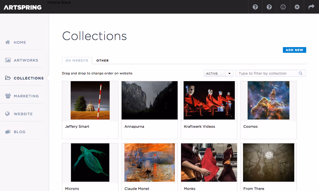This screenshot has width=319, height=191.
Task: Click the Microns title text
Action: coord(72,188)
